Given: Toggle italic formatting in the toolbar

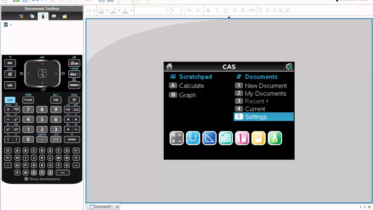Looking at the screenshot, I should tap(217, 10).
